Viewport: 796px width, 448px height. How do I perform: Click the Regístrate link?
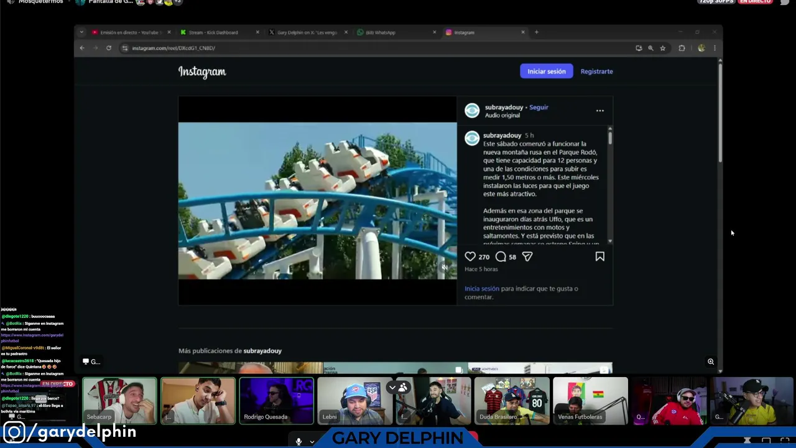tap(596, 72)
